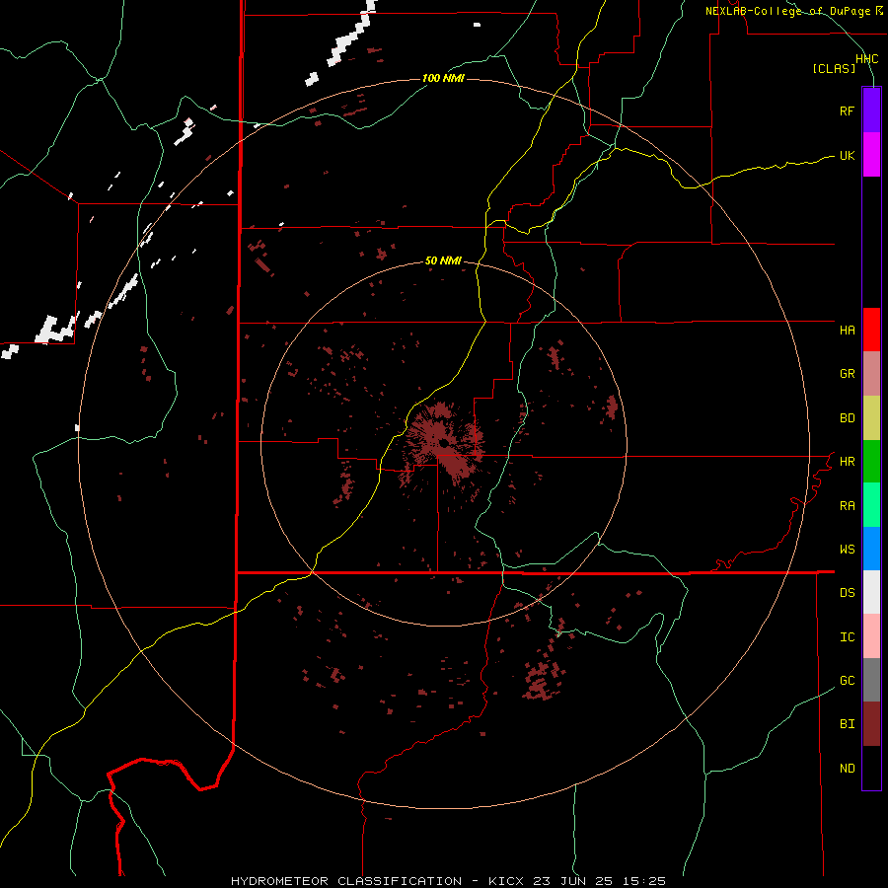Click the UK magenta legend swatch

point(871,154)
